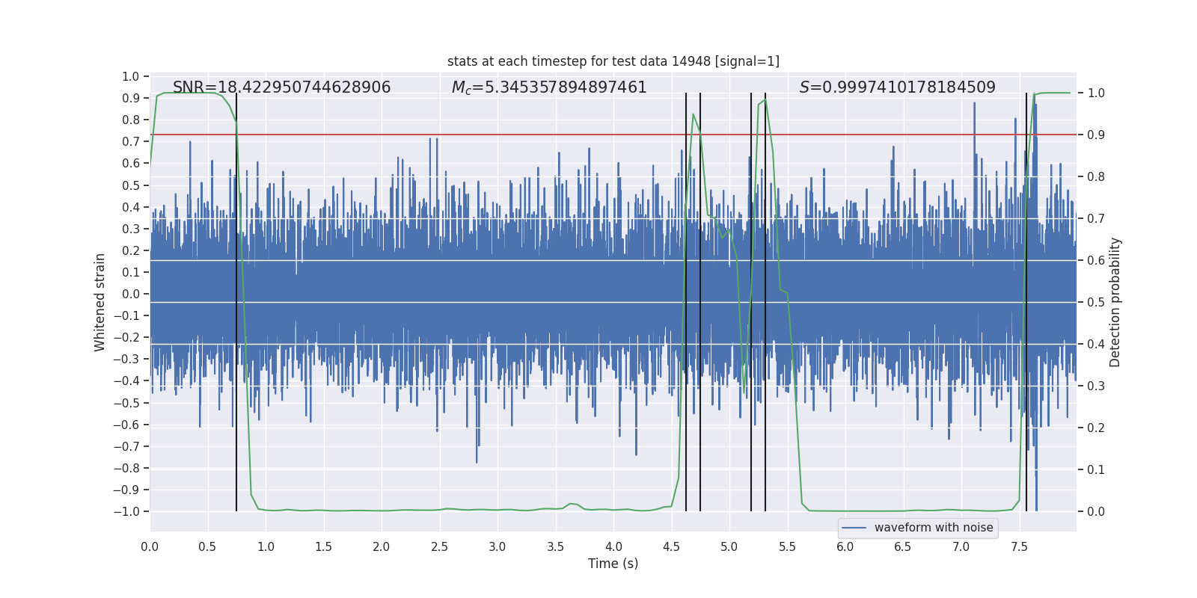
Task: Click the 'waveform with noise' legend label
Action: 934,528
